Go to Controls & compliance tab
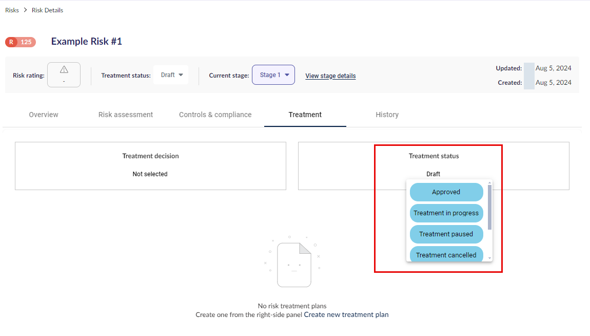 [x=215, y=115]
